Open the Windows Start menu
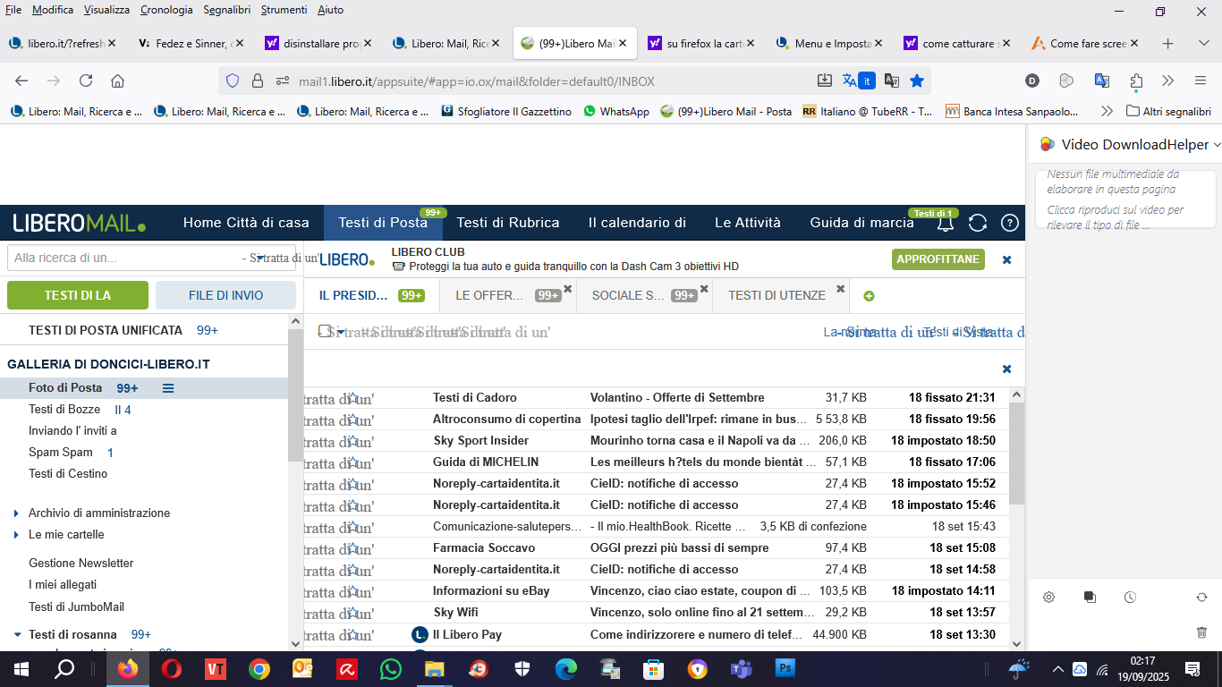1222x687 pixels. tap(21, 668)
